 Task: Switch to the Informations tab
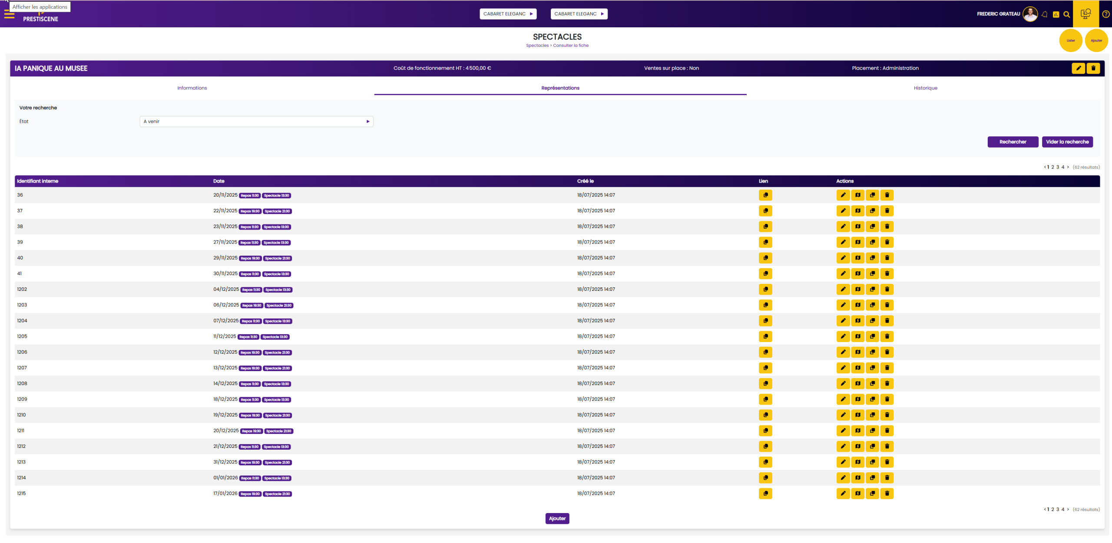tap(192, 88)
